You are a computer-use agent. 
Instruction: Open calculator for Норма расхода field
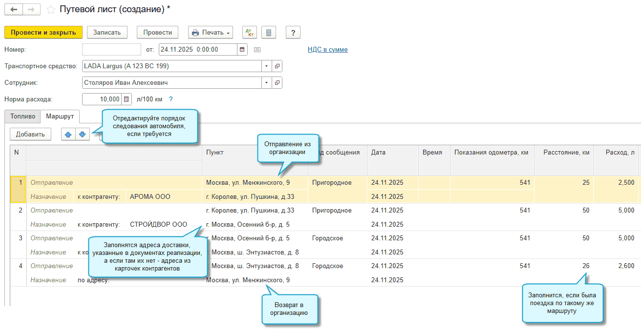point(127,99)
